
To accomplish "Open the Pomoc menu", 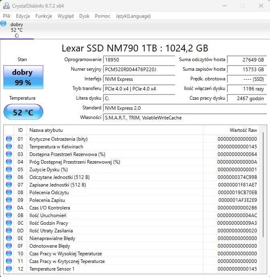I will (102, 16).
